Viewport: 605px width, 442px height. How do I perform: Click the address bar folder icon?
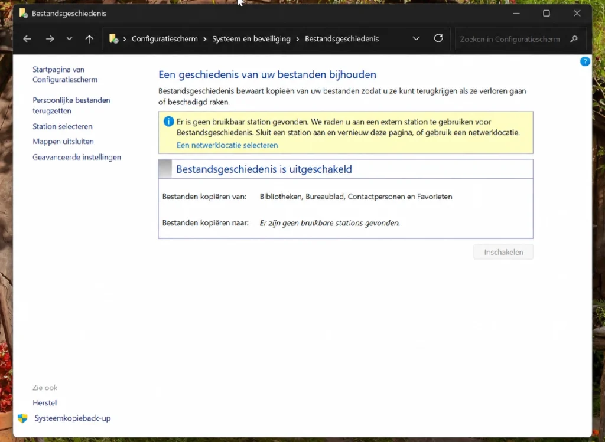(113, 38)
